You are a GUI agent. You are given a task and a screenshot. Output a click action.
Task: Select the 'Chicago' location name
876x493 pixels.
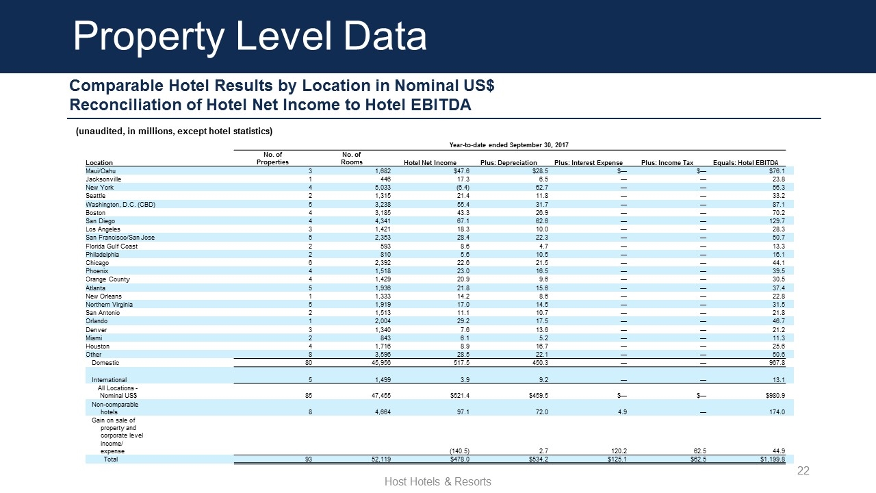pos(96,262)
